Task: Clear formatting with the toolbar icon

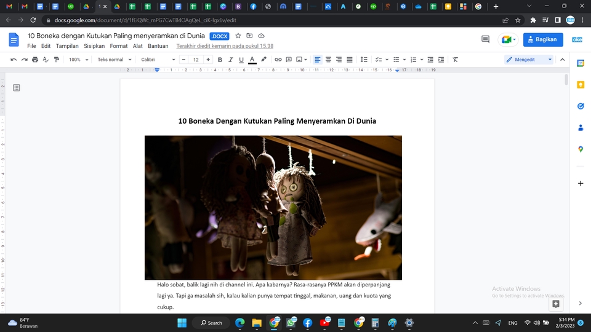Action: (456, 60)
